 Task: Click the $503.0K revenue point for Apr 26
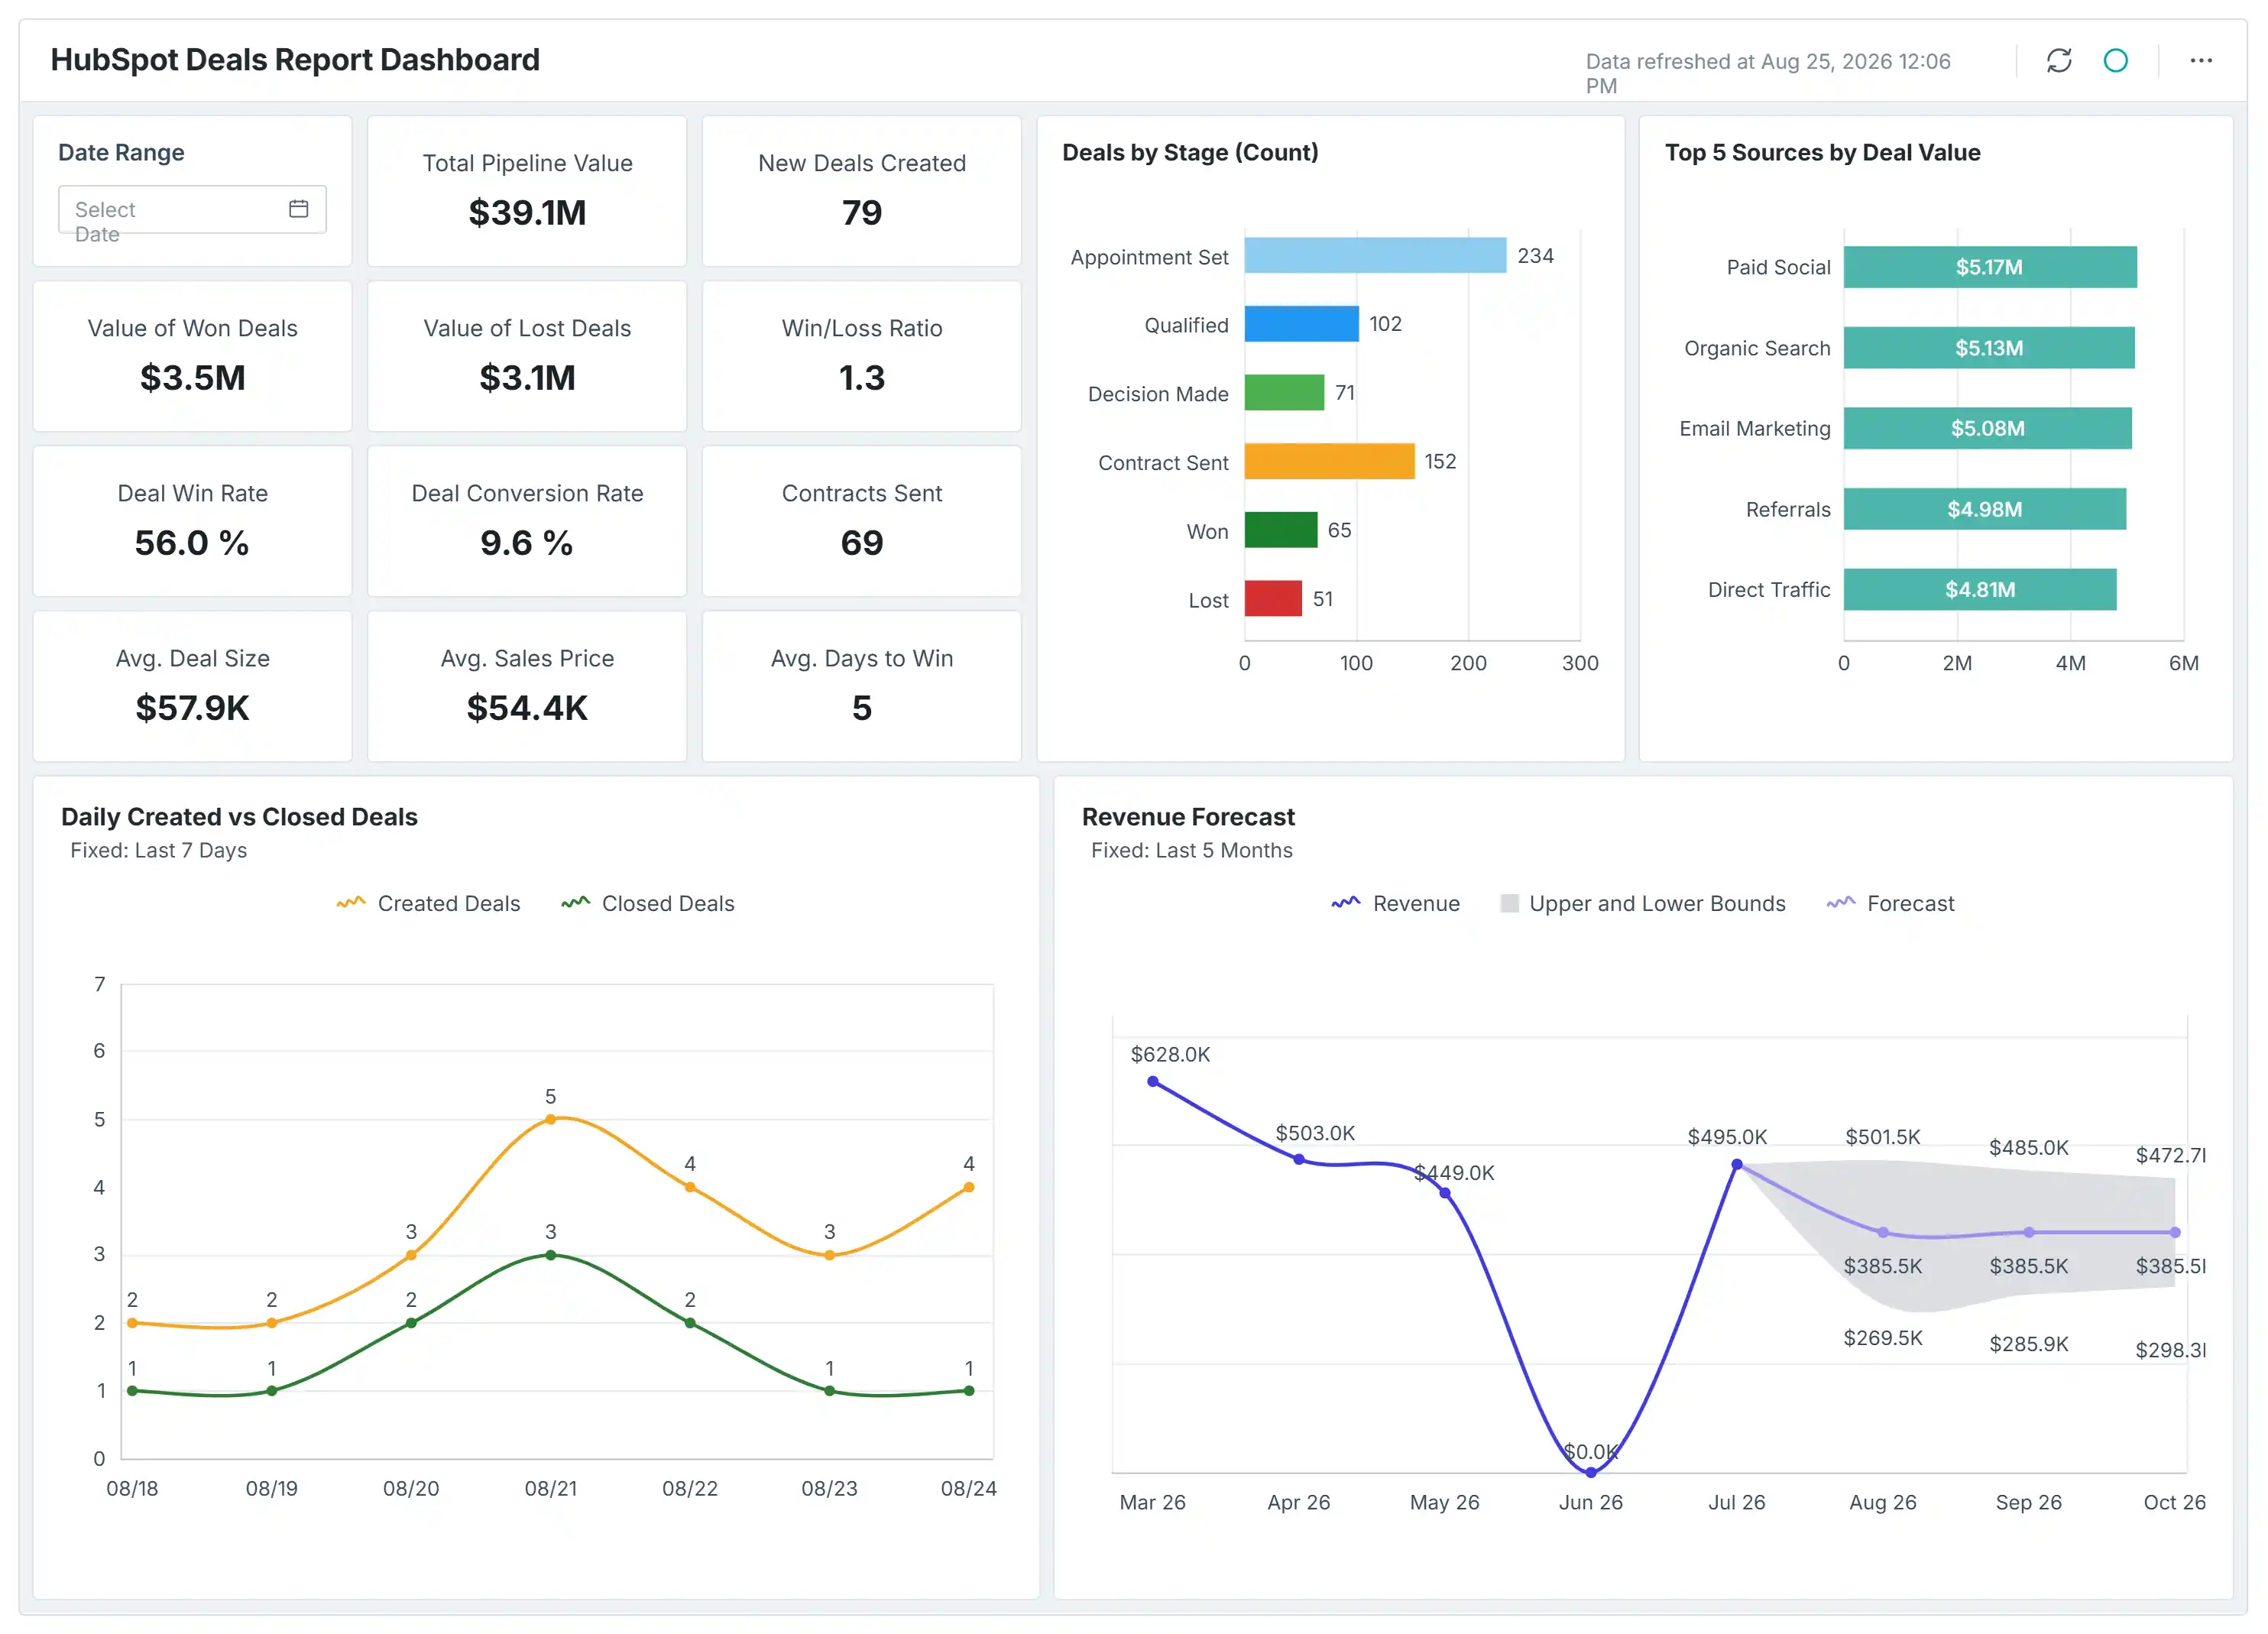(x=1299, y=1160)
